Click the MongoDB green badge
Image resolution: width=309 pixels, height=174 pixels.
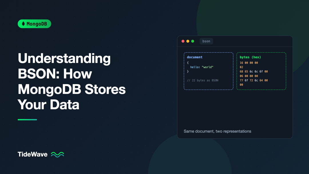coord(35,24)
